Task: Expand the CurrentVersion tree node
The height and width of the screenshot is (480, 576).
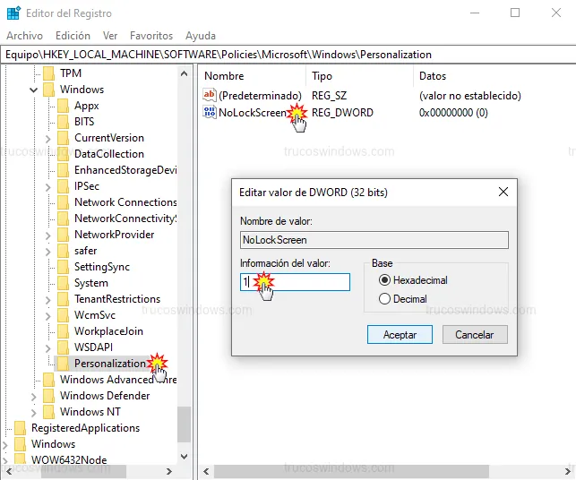Action: [48, 138]
